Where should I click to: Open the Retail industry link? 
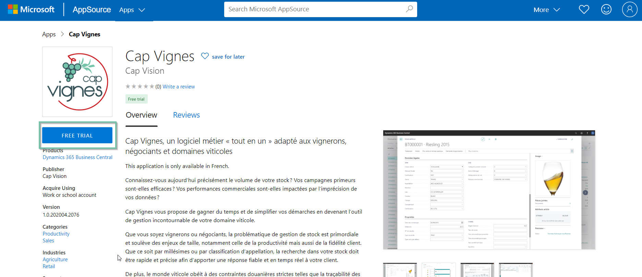click(49, 266)
